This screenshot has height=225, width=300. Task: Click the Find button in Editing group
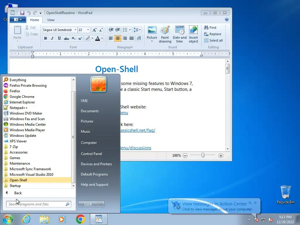point(210,28)
